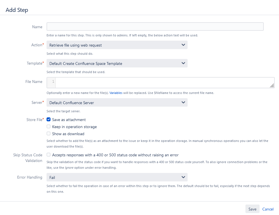
Task: Click the Save button
Action: [x=252, y=209]
